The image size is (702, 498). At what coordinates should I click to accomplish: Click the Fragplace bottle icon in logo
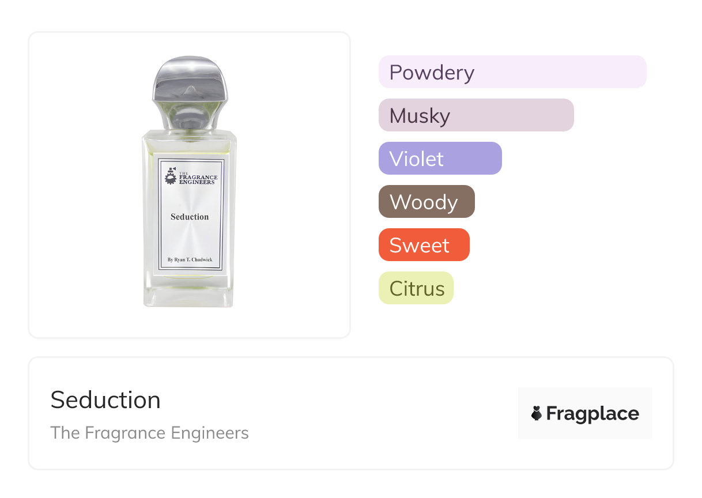click(537, 413)
